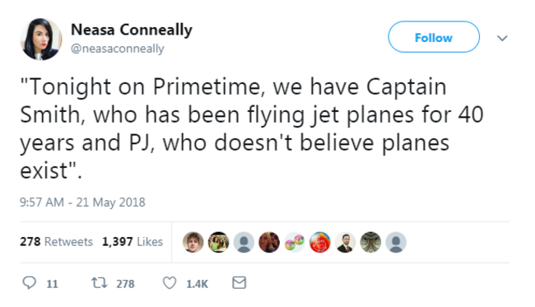This screenshot has height=307, width=535.
Task: Expand the tweet options chevron
Action: [502, 38]
